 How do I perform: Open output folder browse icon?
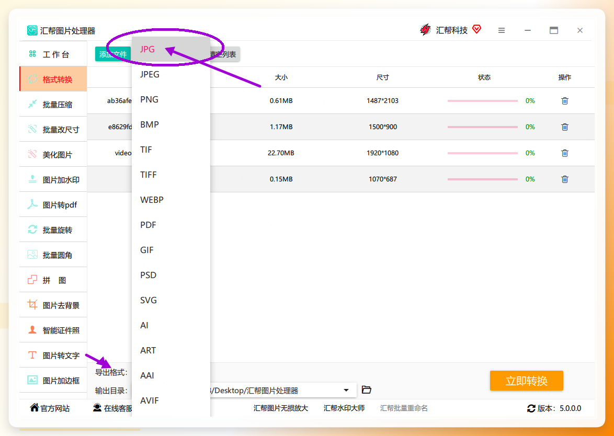(x=367, y=390)
